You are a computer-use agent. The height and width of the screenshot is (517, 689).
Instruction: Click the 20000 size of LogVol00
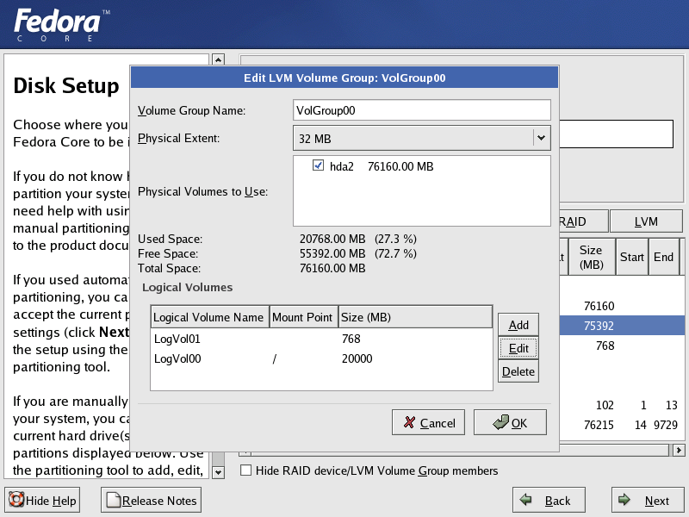357,358
